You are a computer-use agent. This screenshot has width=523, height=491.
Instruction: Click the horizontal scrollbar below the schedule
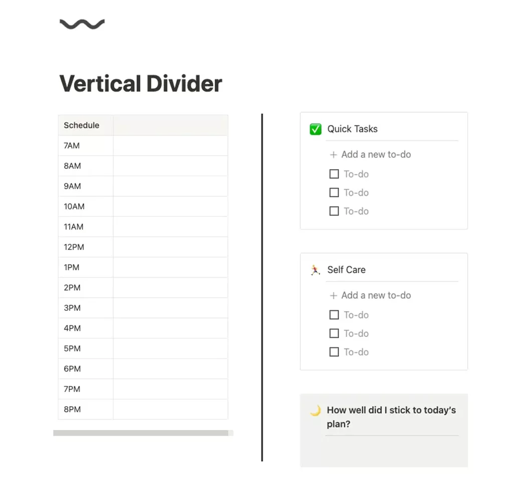(141, 433)
